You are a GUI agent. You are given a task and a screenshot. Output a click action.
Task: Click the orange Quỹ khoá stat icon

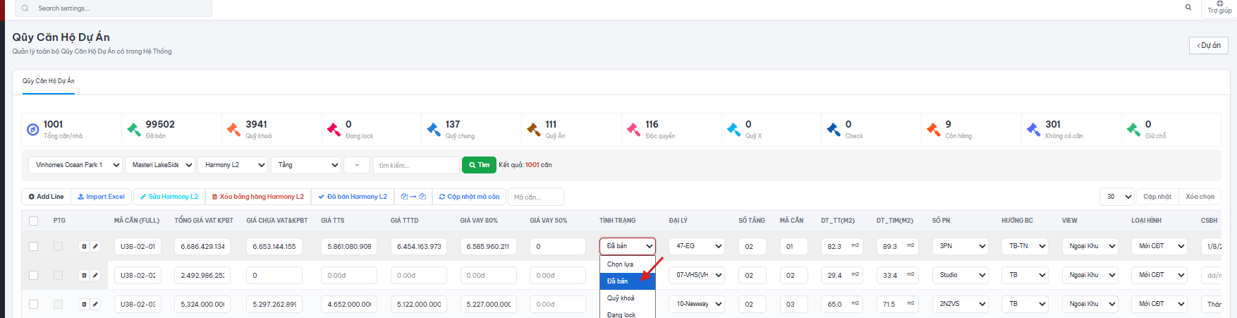[x=233, y=130]
